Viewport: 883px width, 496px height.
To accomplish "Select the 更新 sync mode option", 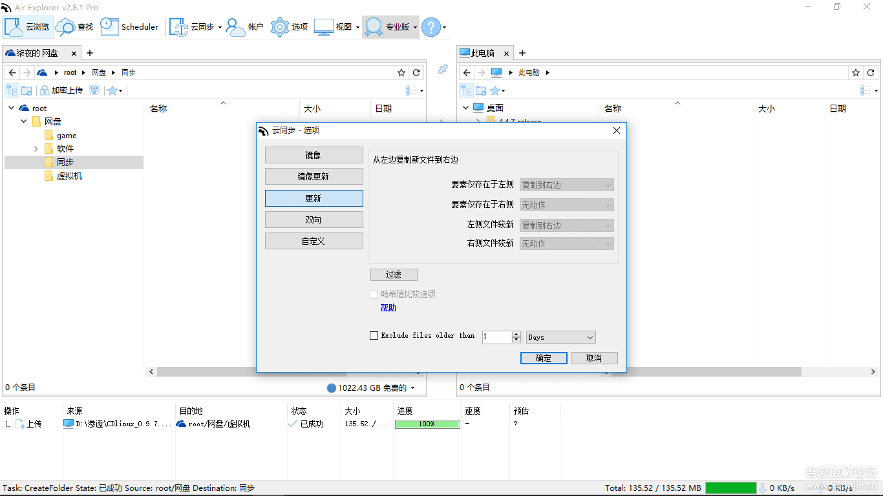I will [314, 198].
